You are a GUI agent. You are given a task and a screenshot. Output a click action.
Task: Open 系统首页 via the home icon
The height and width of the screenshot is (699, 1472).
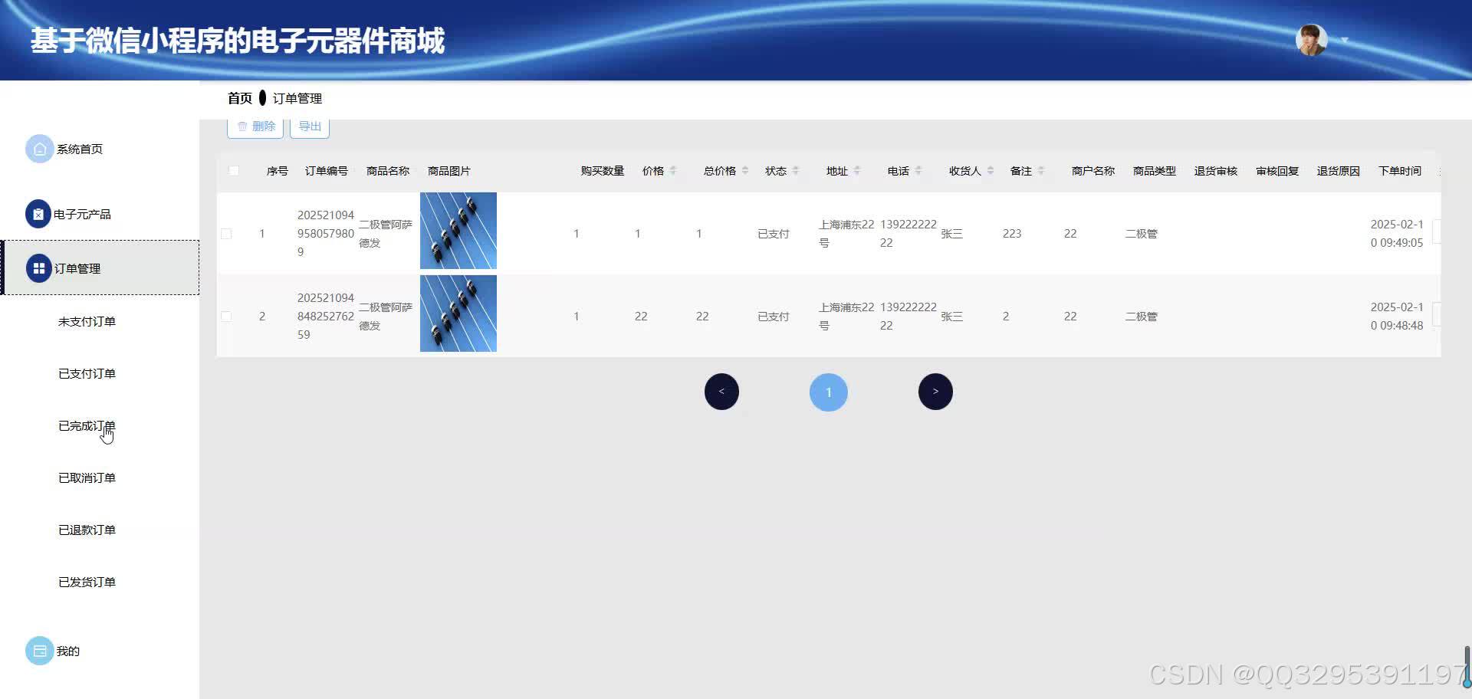40,149
